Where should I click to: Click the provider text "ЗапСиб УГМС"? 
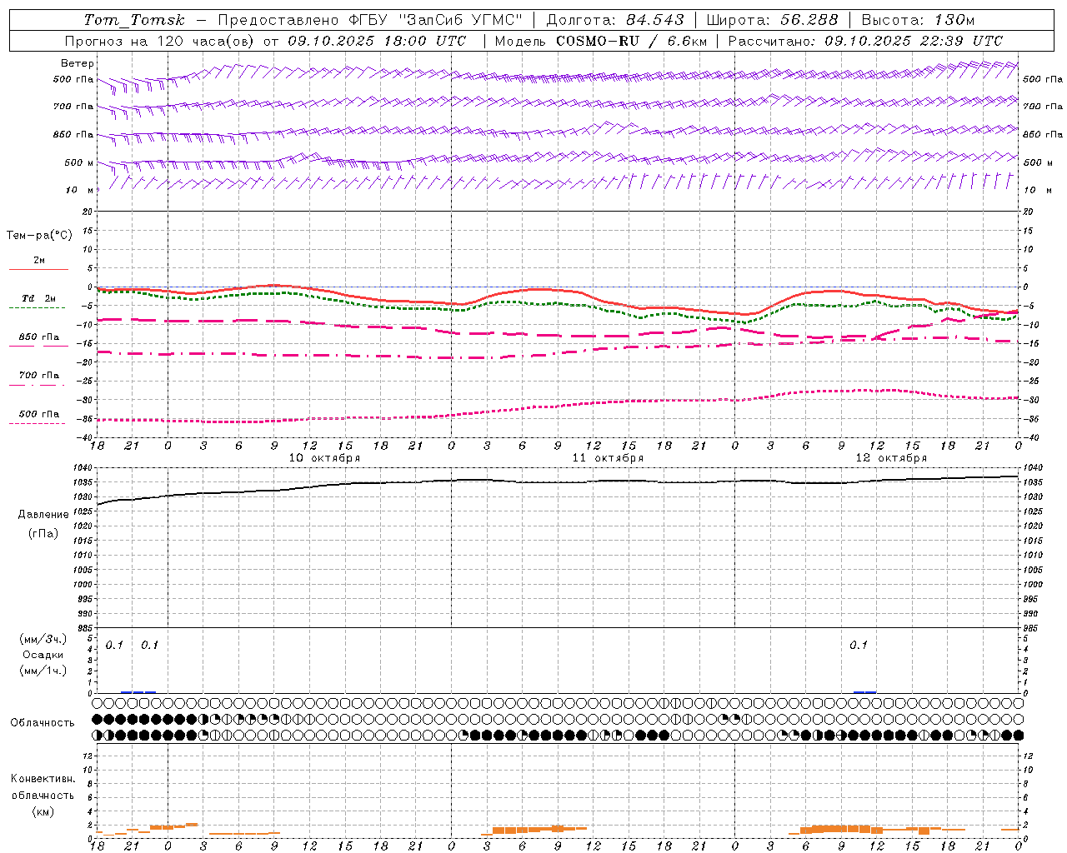coord(463,20)
